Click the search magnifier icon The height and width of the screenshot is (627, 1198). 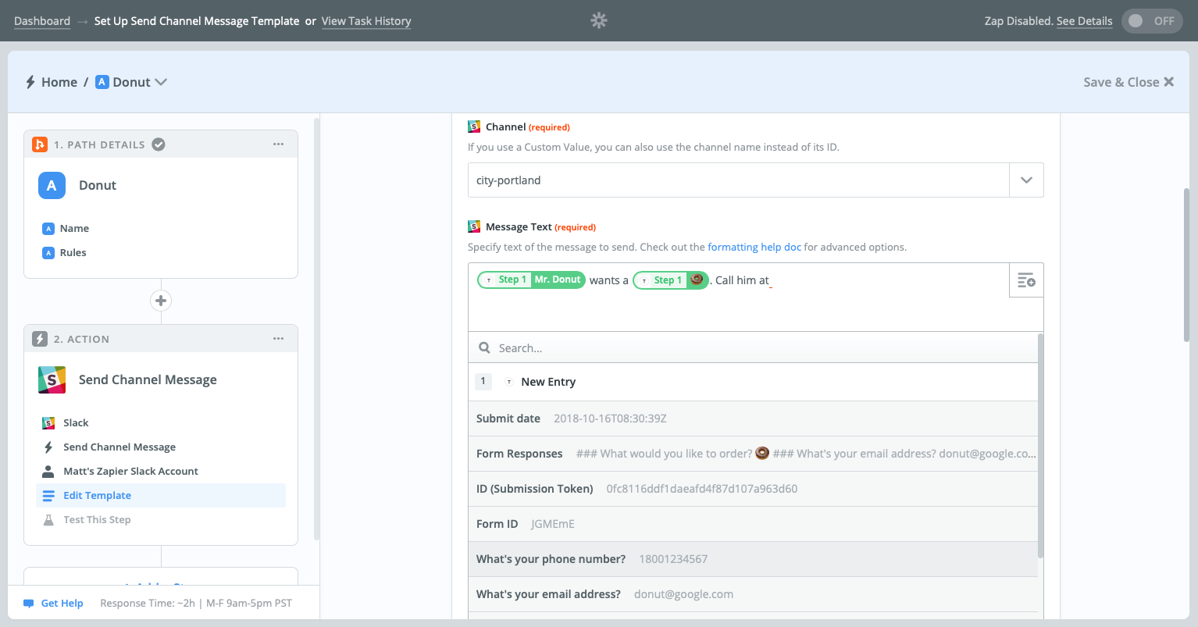(484, 348)
